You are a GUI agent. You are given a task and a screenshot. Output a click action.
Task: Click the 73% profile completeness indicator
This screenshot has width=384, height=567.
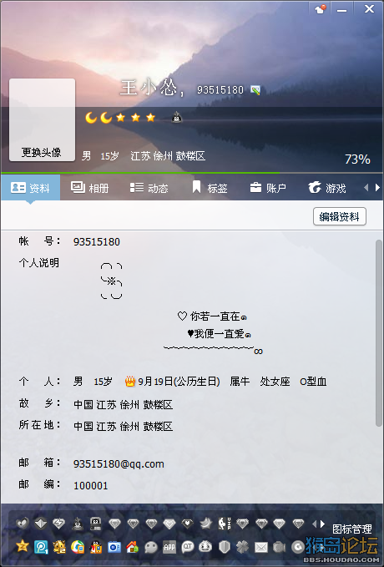point(357,159)
